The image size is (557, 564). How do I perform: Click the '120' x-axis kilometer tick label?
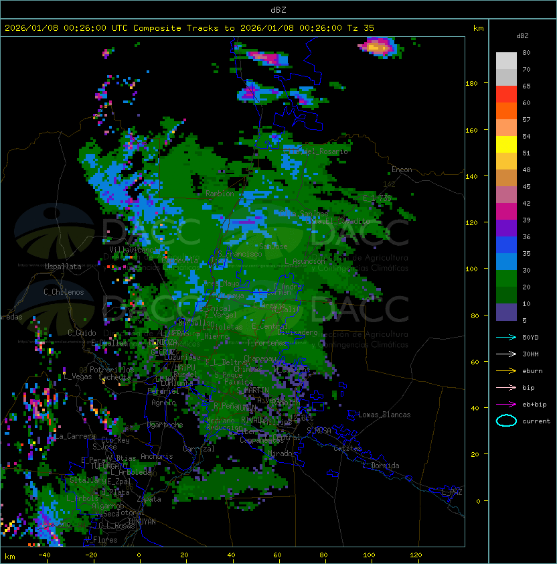(x=416, y=555)
